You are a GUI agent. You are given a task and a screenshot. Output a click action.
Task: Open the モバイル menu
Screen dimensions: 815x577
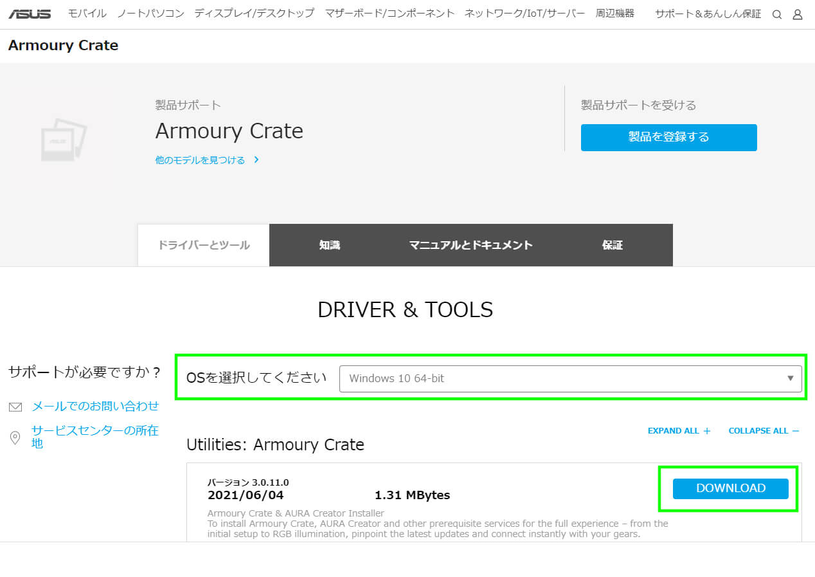pos(87,13)
